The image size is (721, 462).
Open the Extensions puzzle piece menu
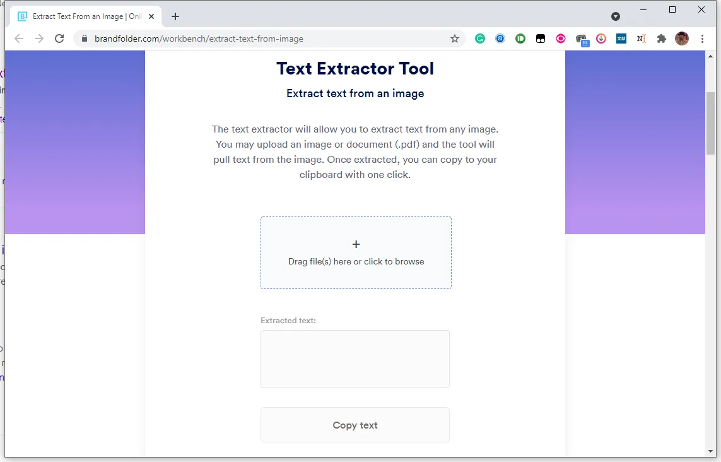[661, 38]
